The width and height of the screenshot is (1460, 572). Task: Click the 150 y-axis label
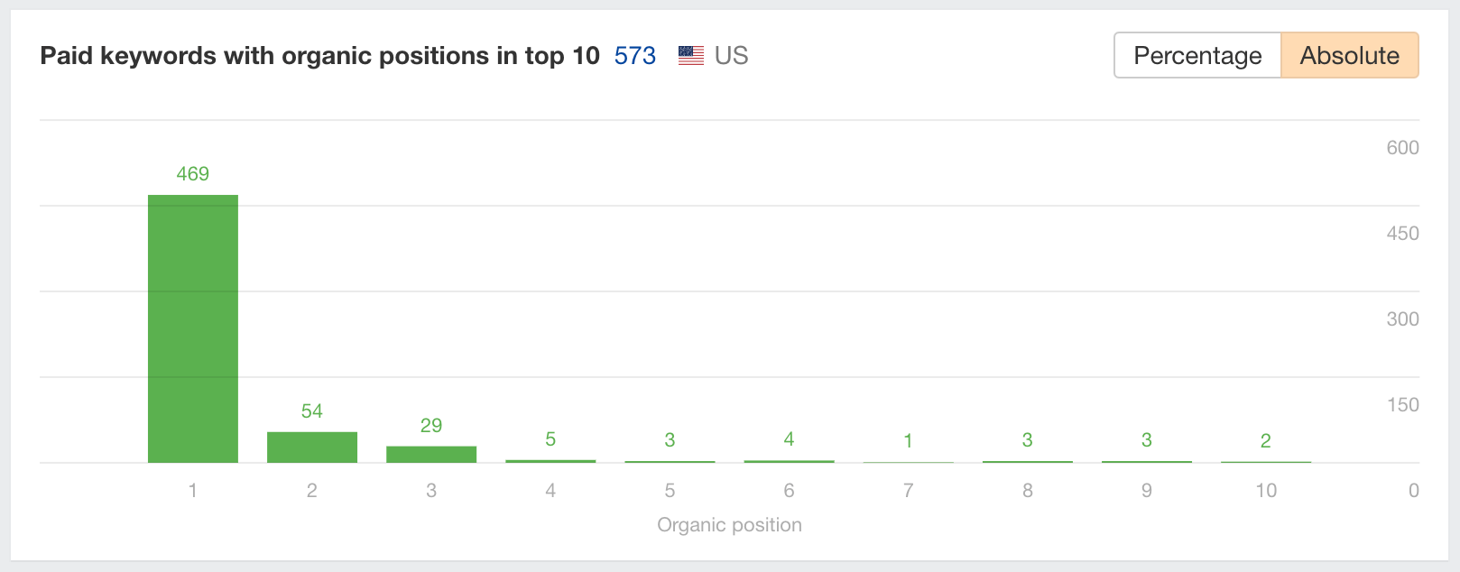[x=1402, y=405]
